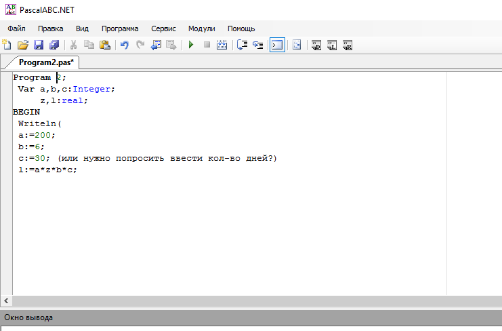This screenshot has width=502, height=331.
Task: Click the Open file folder icon
Action: pyautogui.click(x=22, y=45)
